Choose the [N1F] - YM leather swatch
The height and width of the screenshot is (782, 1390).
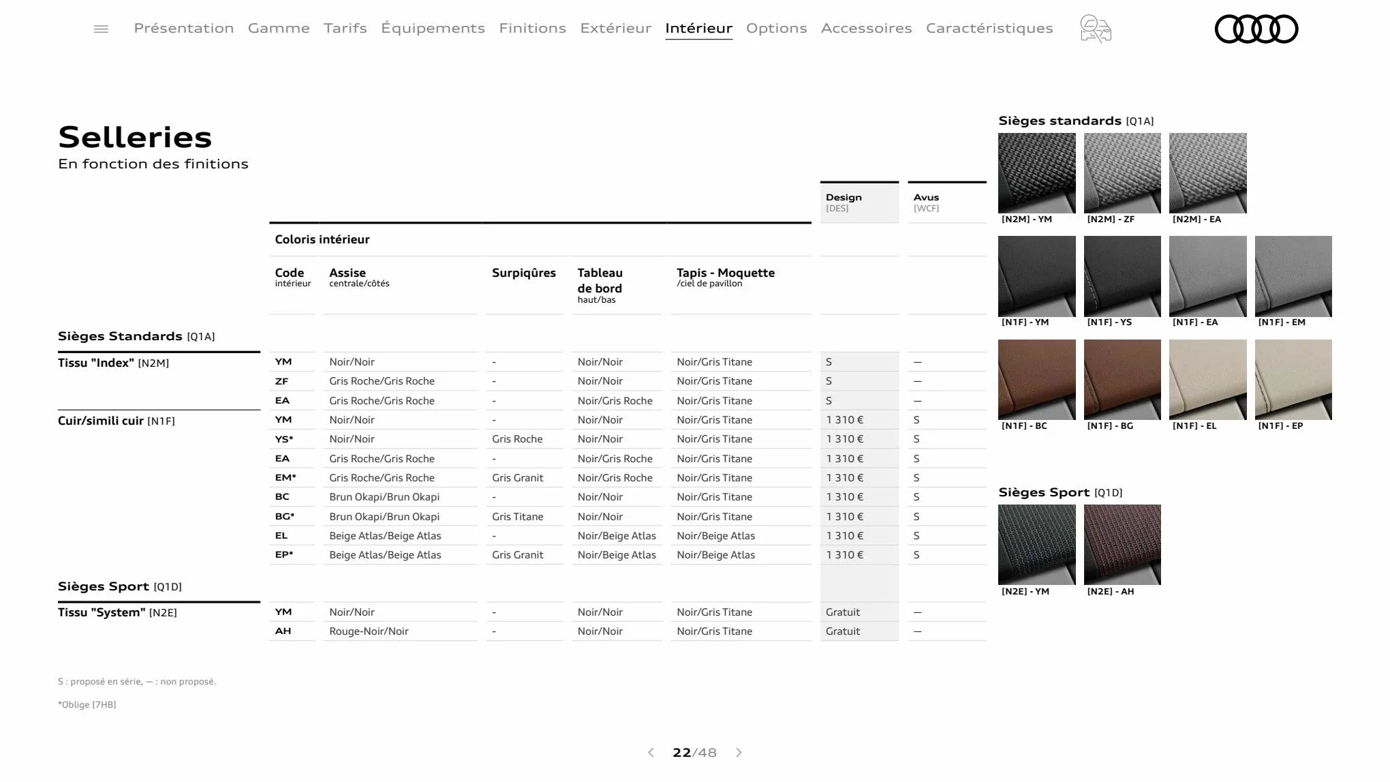1037,276
